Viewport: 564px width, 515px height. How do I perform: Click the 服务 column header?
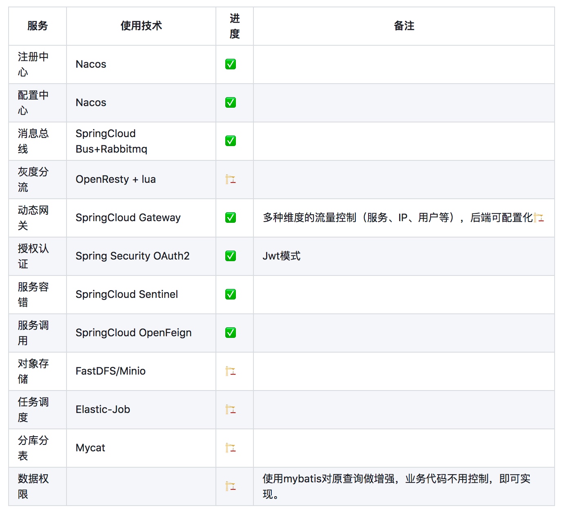38,26
